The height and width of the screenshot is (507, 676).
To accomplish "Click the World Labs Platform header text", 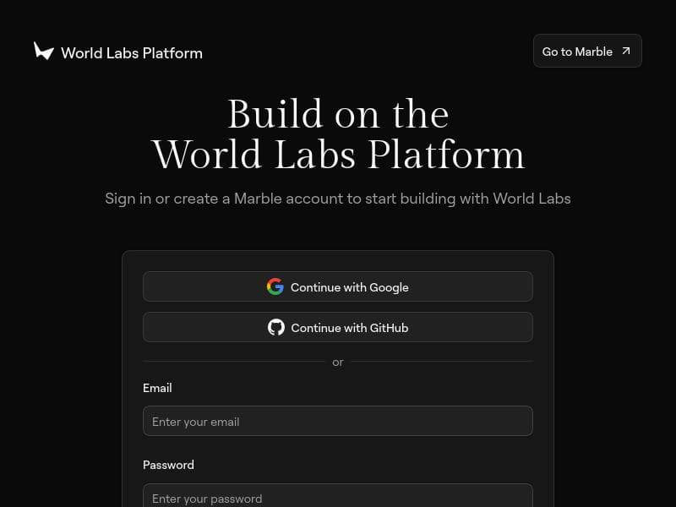I will (x=132, y=52).
